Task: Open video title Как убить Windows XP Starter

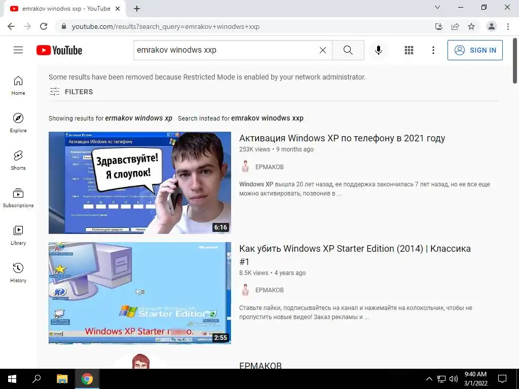Action: coord(355,255)
